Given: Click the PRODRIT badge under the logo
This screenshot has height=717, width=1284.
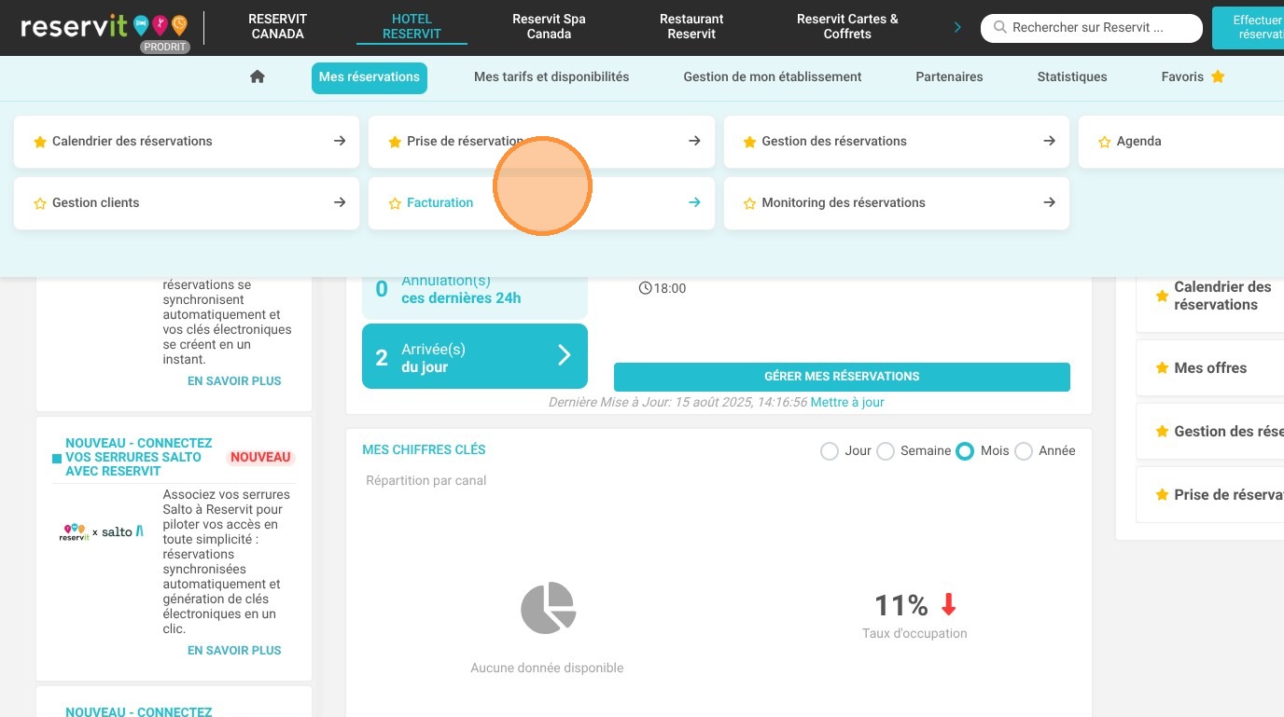Looking at the screenshot, I should click(165, 48).
